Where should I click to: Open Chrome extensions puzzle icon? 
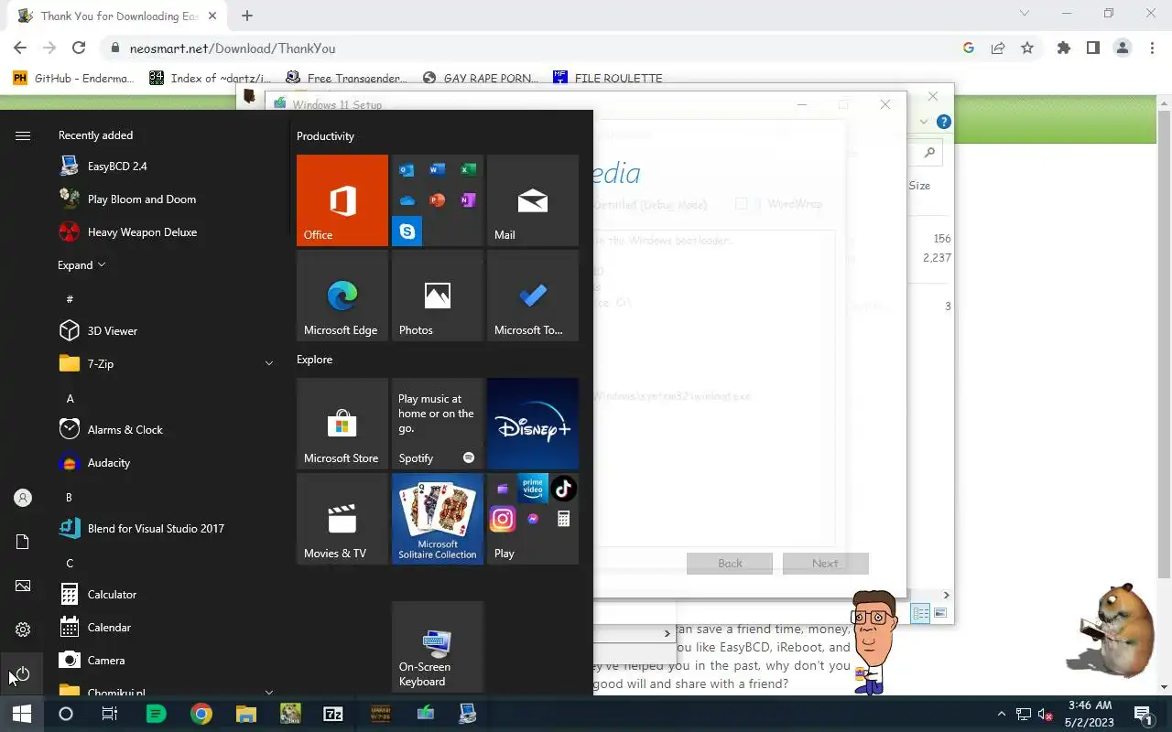point(1063,48)
